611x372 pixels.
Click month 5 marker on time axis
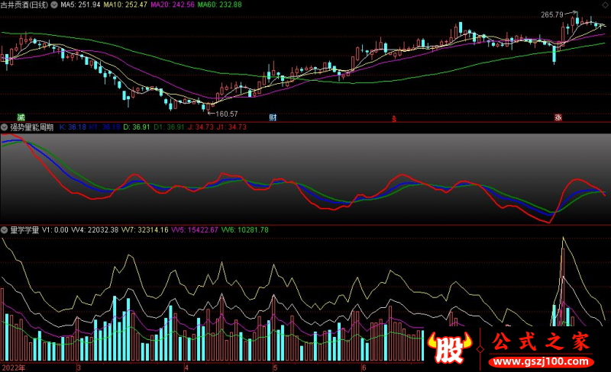[275, 367]
